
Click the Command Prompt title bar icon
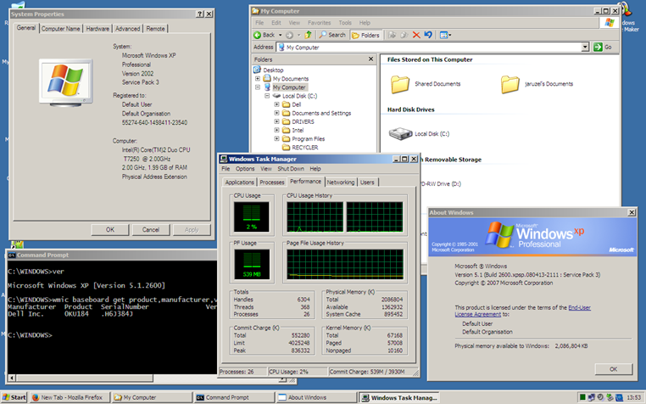click(x=12, y=255)
